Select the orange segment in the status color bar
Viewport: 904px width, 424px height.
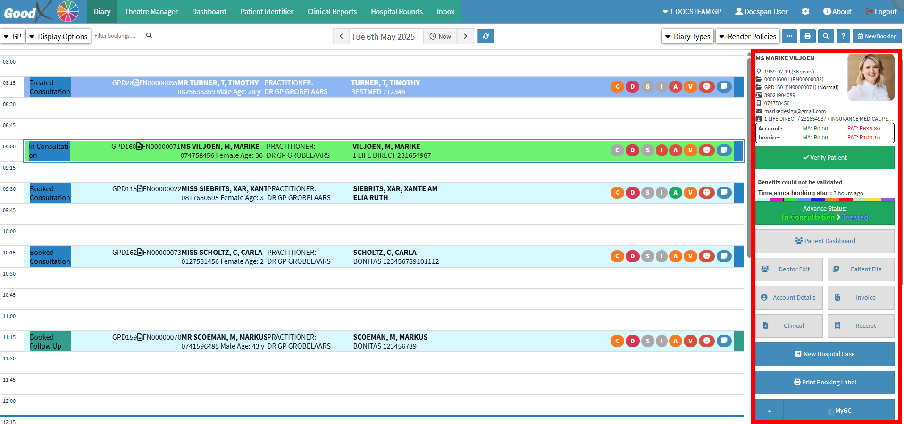point(832,200)
